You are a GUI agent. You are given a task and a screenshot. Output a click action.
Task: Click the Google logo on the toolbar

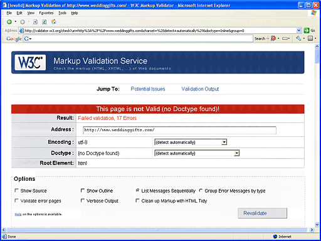14,39
